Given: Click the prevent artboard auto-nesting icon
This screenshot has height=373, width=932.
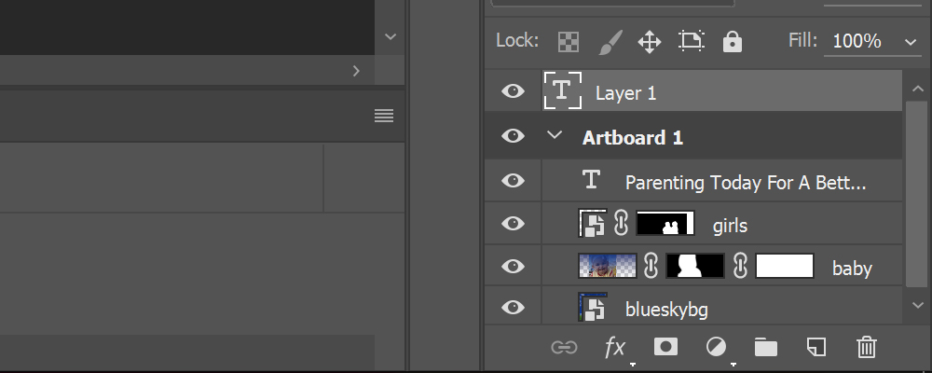Looking at the screenshot, I should pos(691,41).
